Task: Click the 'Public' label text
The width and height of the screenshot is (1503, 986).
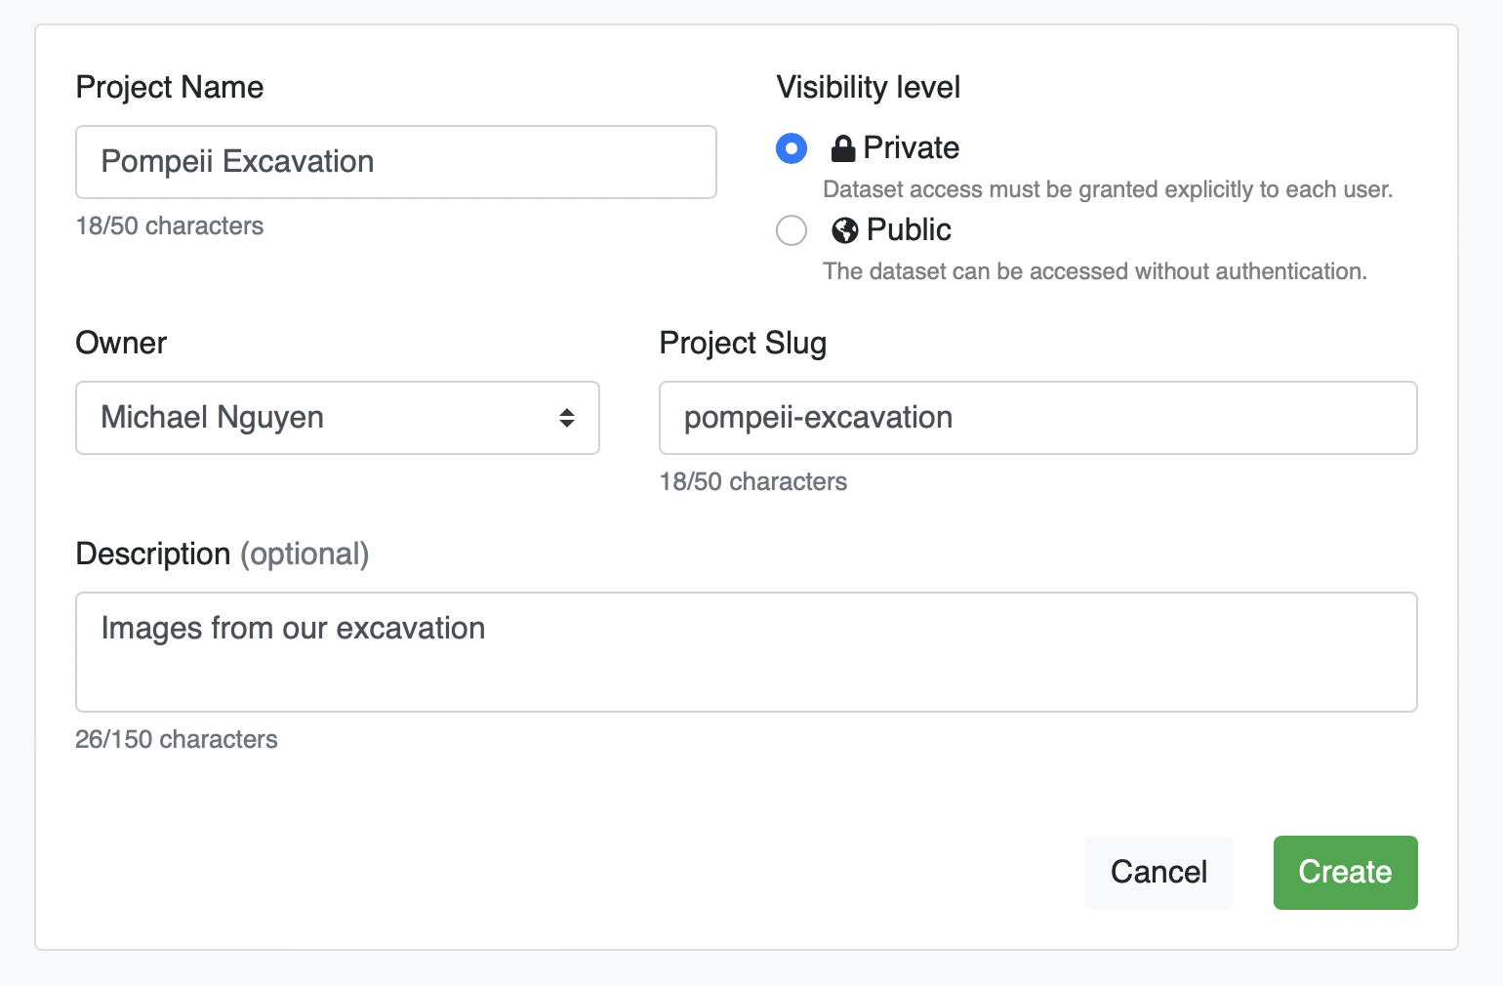Action: (909, 230)
